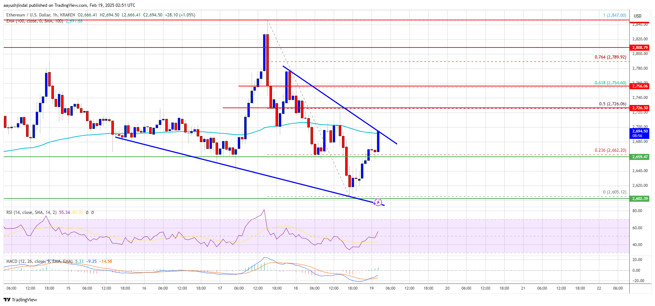Screen dimensions: 655x306
Task: Click the green 2,659.47 support price tag
Action: click(x=640, y=157)
